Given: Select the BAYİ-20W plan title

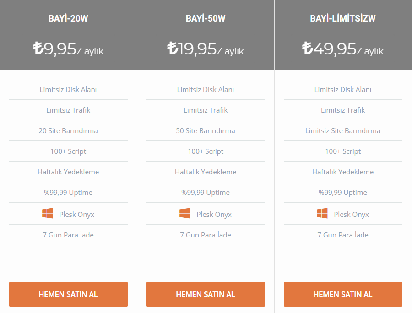Looking at the screenshot, I should (68, 18).
